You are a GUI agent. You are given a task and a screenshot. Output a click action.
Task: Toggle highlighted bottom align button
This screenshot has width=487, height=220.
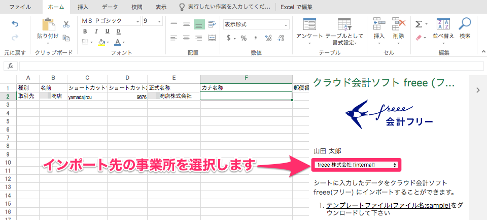pyautogui.click(x=199, y=24)
